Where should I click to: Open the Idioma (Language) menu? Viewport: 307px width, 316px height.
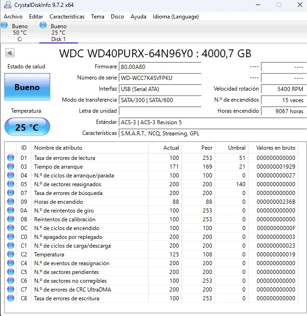(175, 17)
